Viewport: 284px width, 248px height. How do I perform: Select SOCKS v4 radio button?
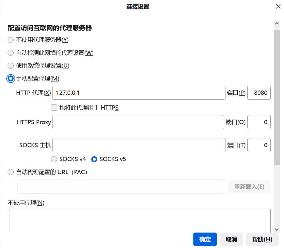(x=54, y=159)
